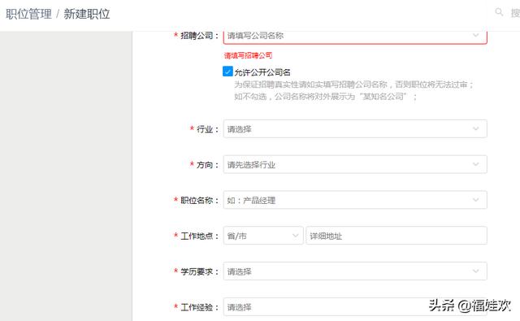Go to 职位管理 breadcrumb
Viewport: 520px width, 321px height.
click(x=29, y=15)
